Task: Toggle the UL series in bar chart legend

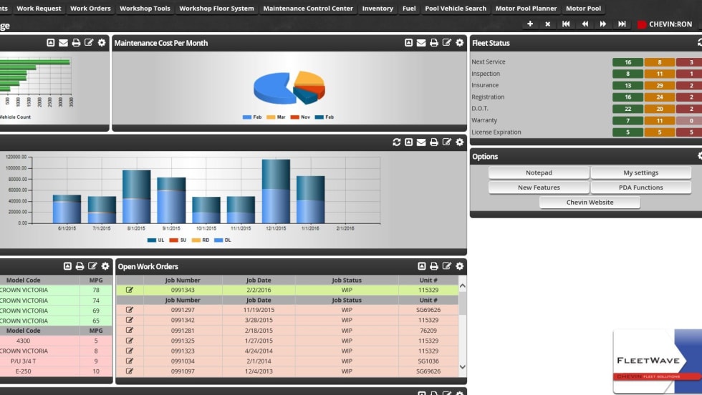Action: (x=157, y=240)
